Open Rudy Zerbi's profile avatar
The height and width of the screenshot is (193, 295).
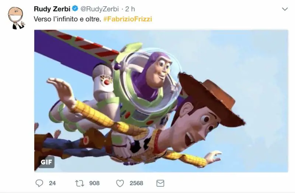click(17, 17)
